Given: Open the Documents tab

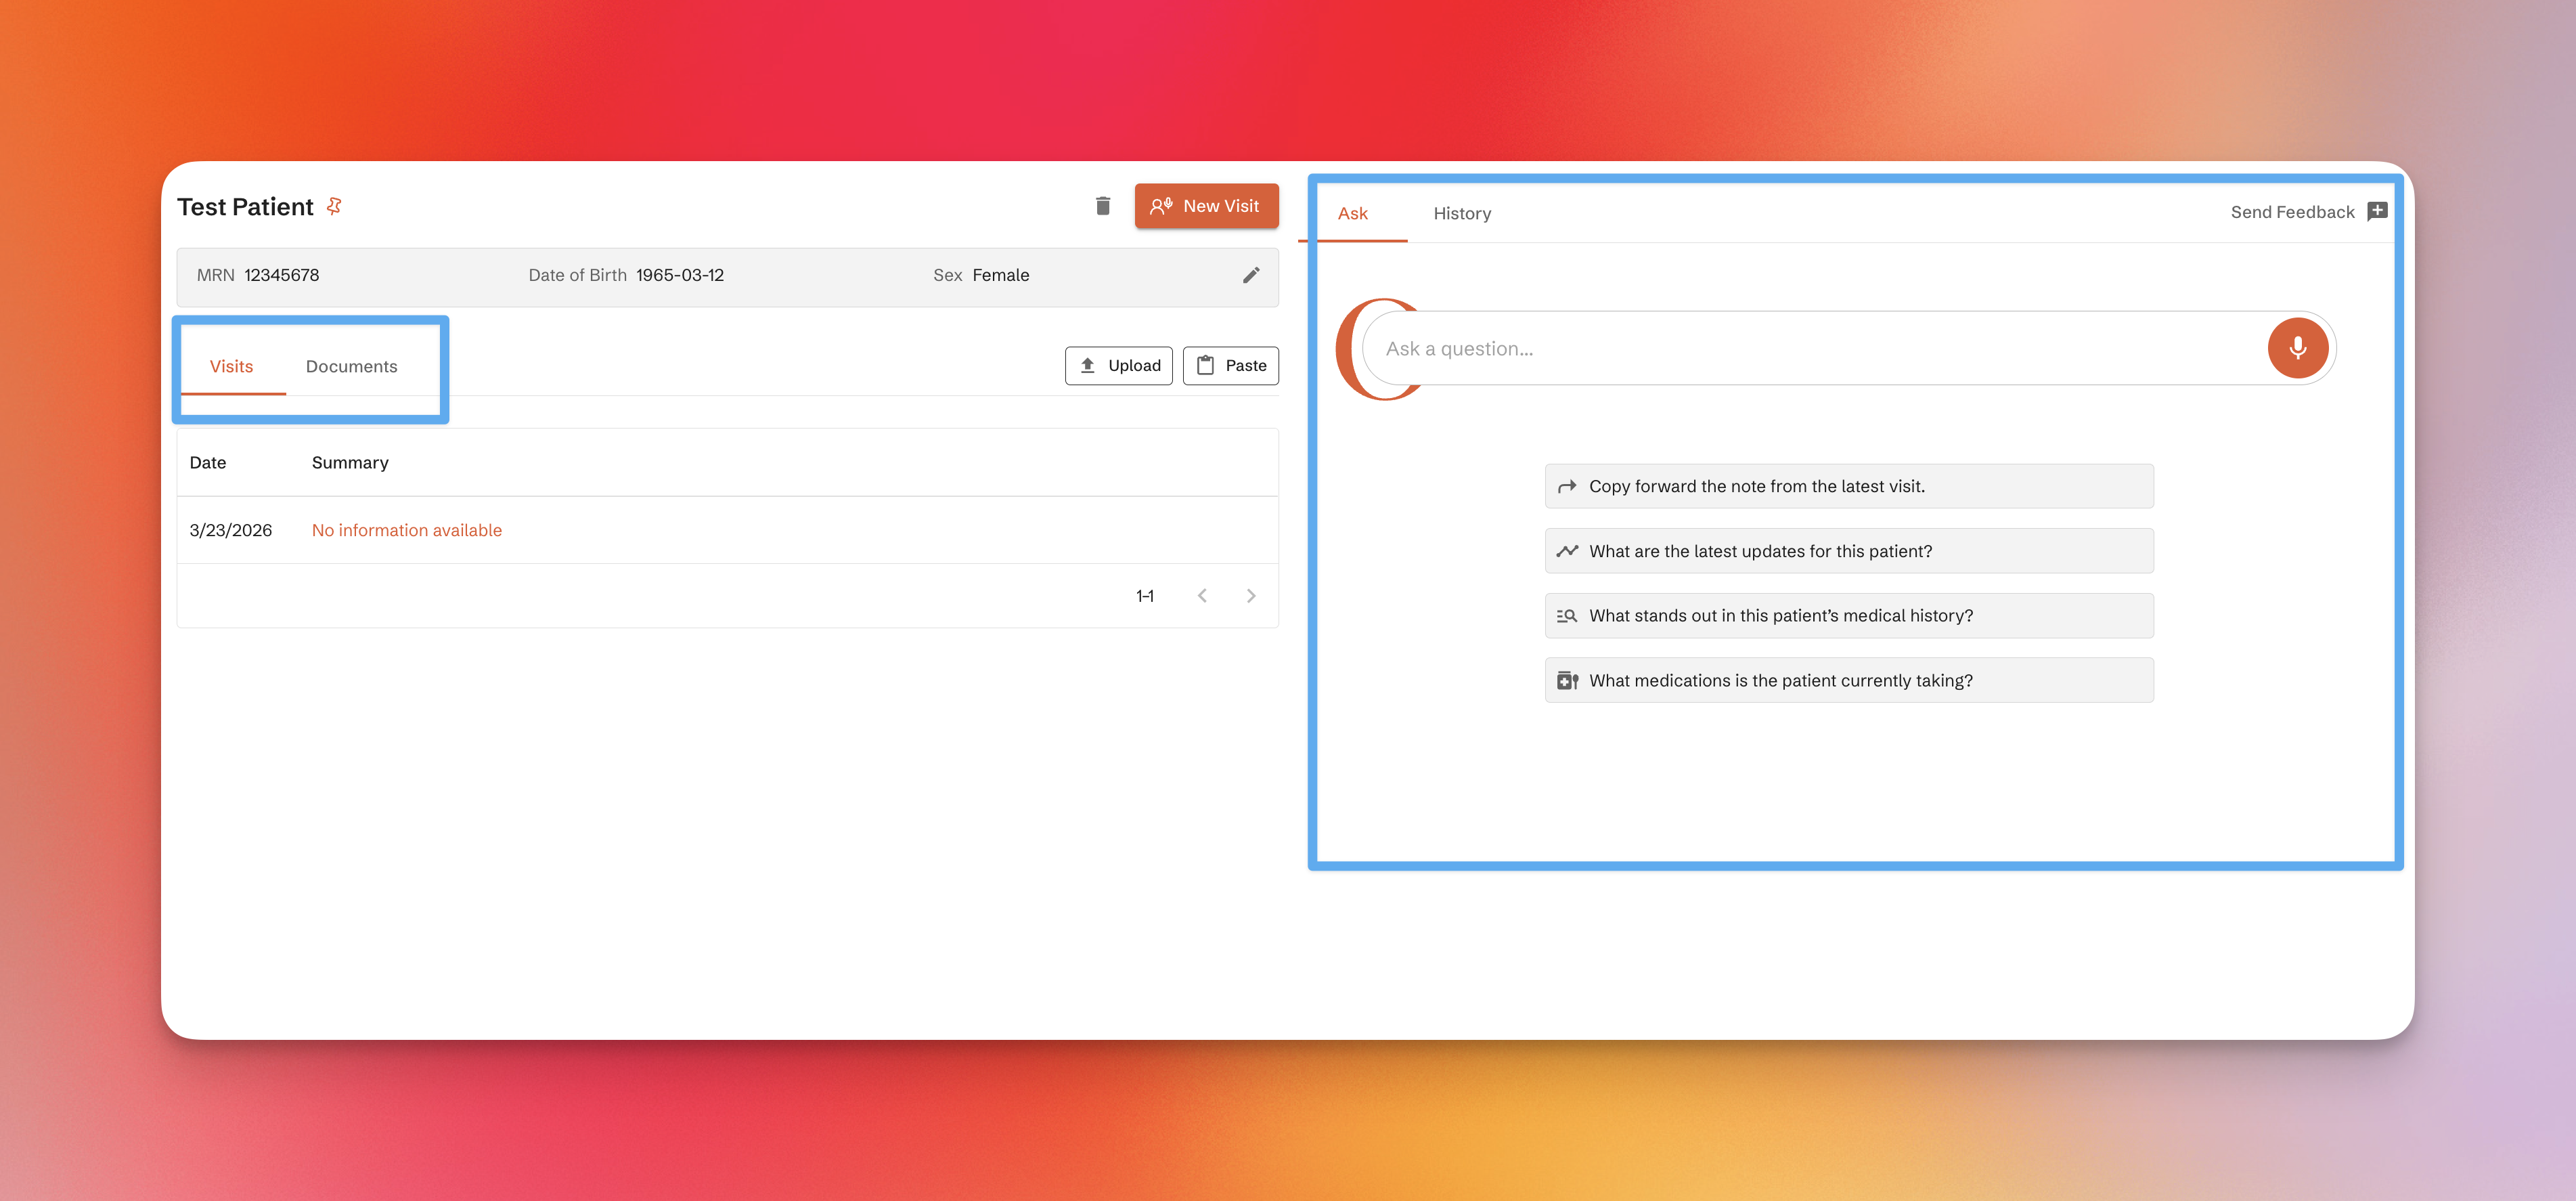Looking at the screenshot, I should coord(351,367).
